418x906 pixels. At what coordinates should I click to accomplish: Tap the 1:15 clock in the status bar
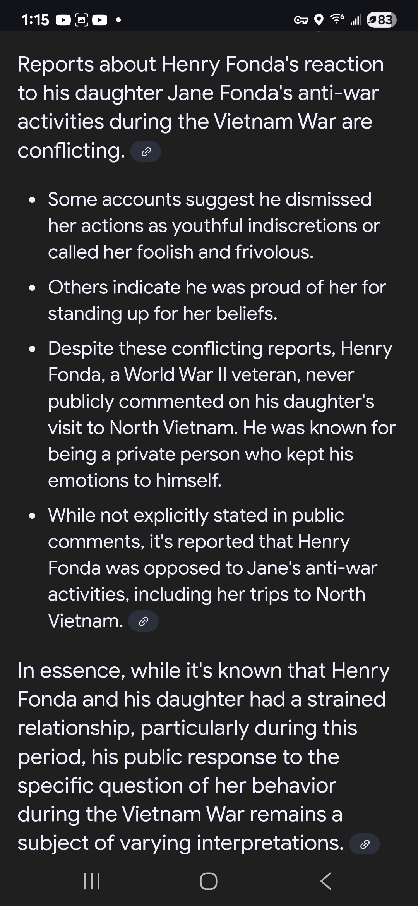35,20
